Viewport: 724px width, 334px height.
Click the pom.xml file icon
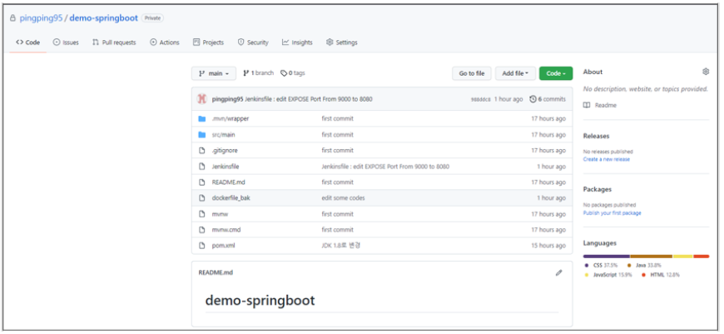(x=201, y=246)
